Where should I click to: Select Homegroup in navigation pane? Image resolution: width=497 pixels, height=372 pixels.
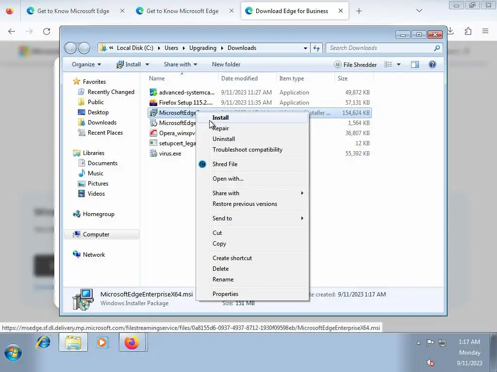pos(99,214)
